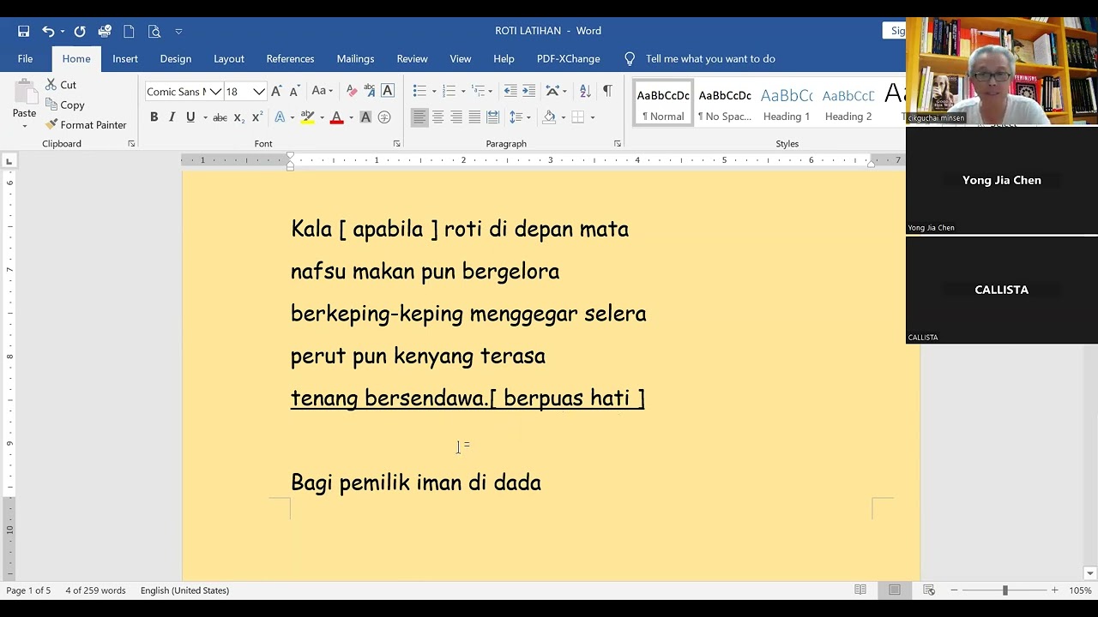Open font color dropdown arrow
Image resolution: width=1098 pixels, height=617 pixels.
(350, 117)
